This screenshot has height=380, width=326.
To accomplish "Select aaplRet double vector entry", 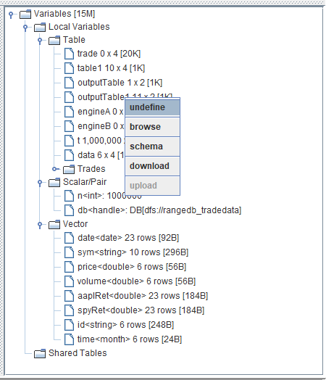I will [x=143, y=296].
